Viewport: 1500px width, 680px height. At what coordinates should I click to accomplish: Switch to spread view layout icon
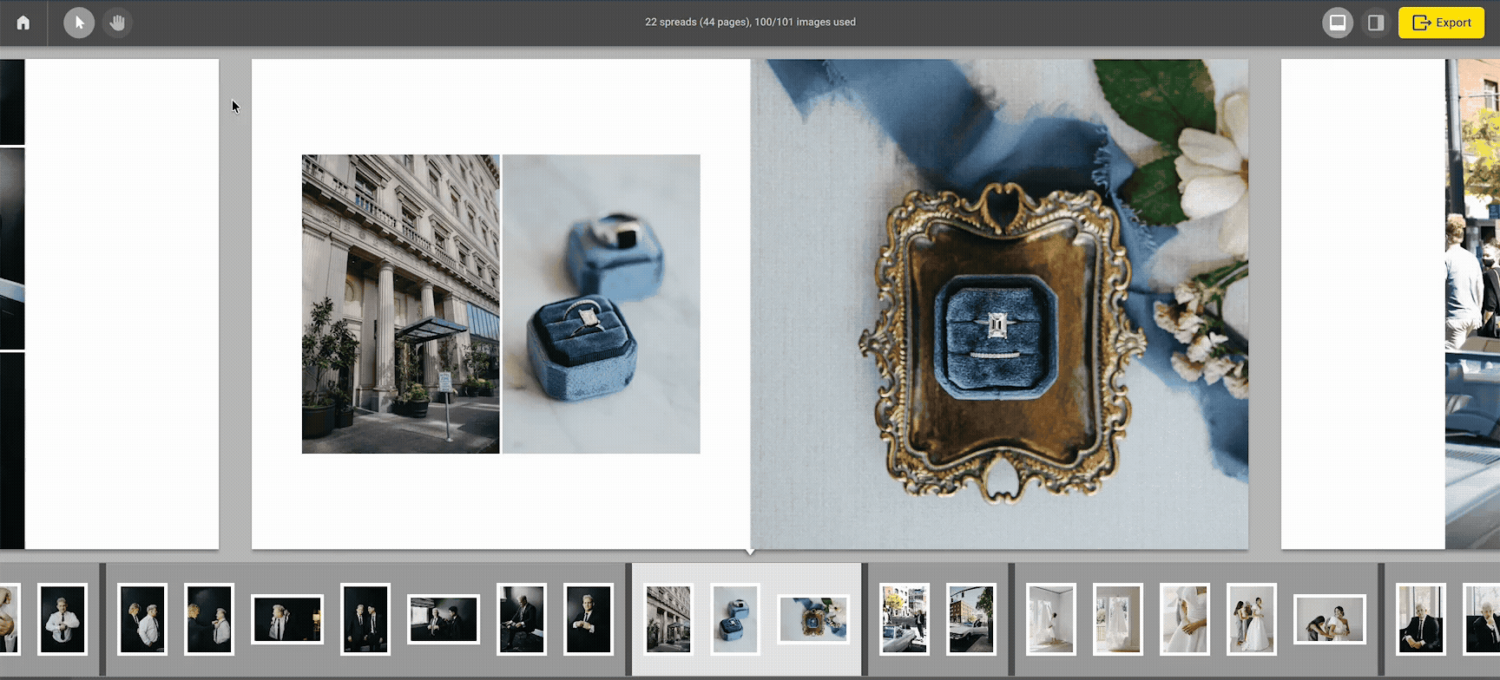click(x=1338, y=23)
